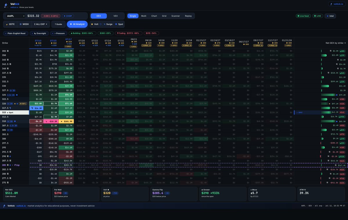Click the LIVE indicator pill
The image size is (348, 220).
318,16
